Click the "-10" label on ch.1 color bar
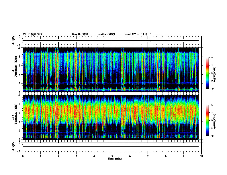The width and height of the screenshot is (227, 175). click(x=212, y=89)
